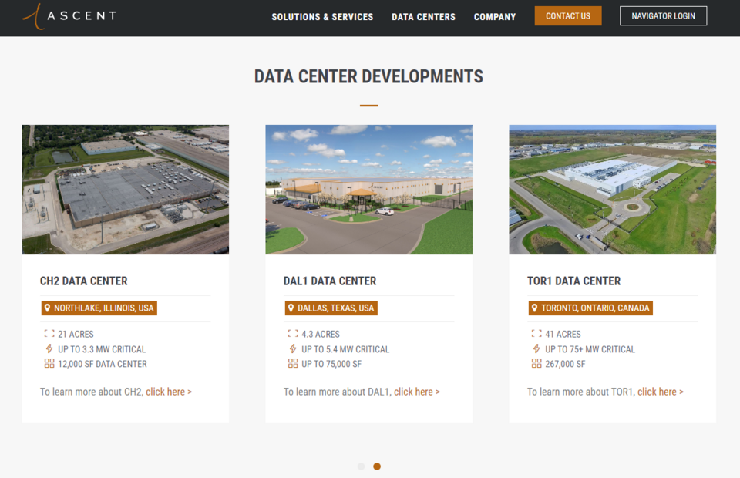Click the Ascent logo in header

[69, 16]
